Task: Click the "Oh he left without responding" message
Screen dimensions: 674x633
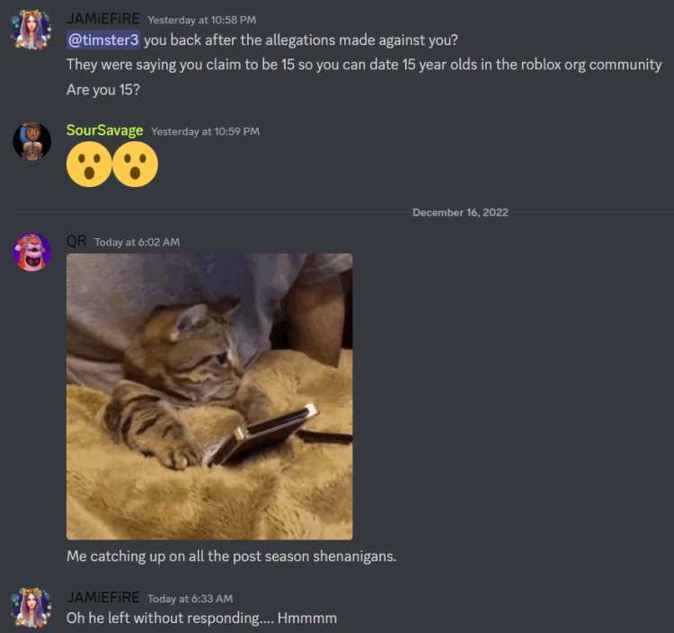Action: point(201,618)
